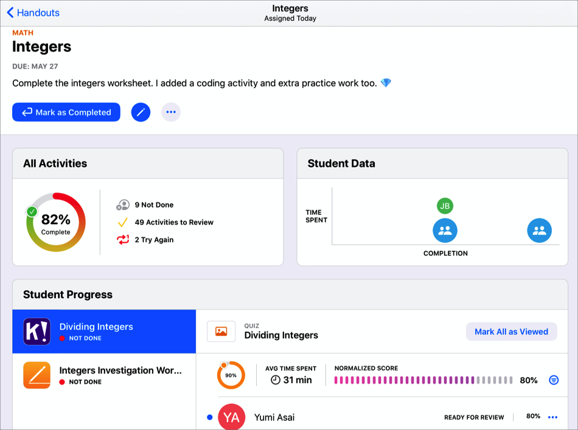Open more options for Yumi Asai
The image size is (578, 430).
[552, 417]
